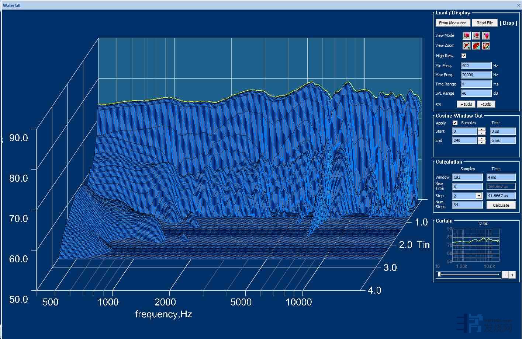Close the Waterfall window
Screen dimensions: 522x339
518,6
